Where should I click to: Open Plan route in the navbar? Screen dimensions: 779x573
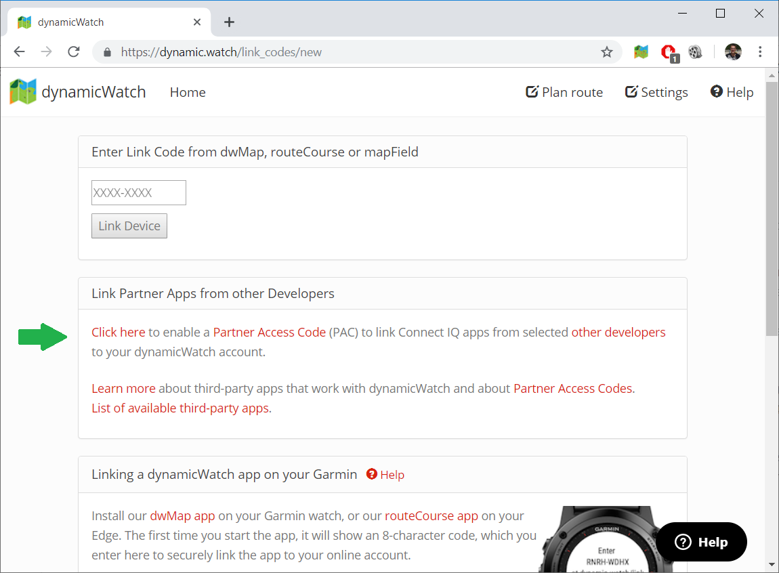tap(564, 93)
